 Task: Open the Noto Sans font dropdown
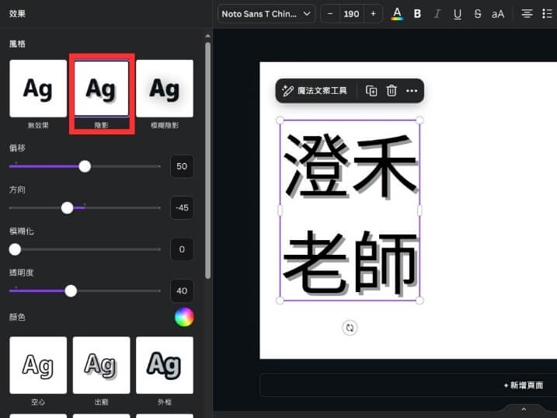266,13
